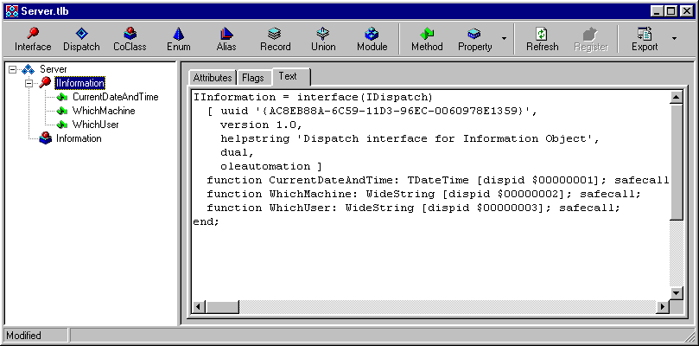Open the Property dropdown arrow
The image size is (699, 346).
click(x=504, y=40)
